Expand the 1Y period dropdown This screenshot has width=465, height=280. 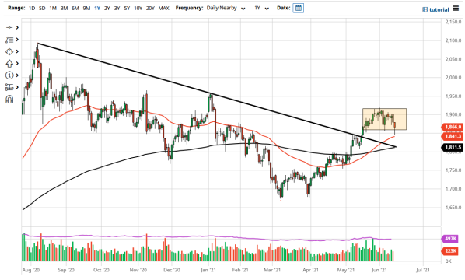(261, 8)
